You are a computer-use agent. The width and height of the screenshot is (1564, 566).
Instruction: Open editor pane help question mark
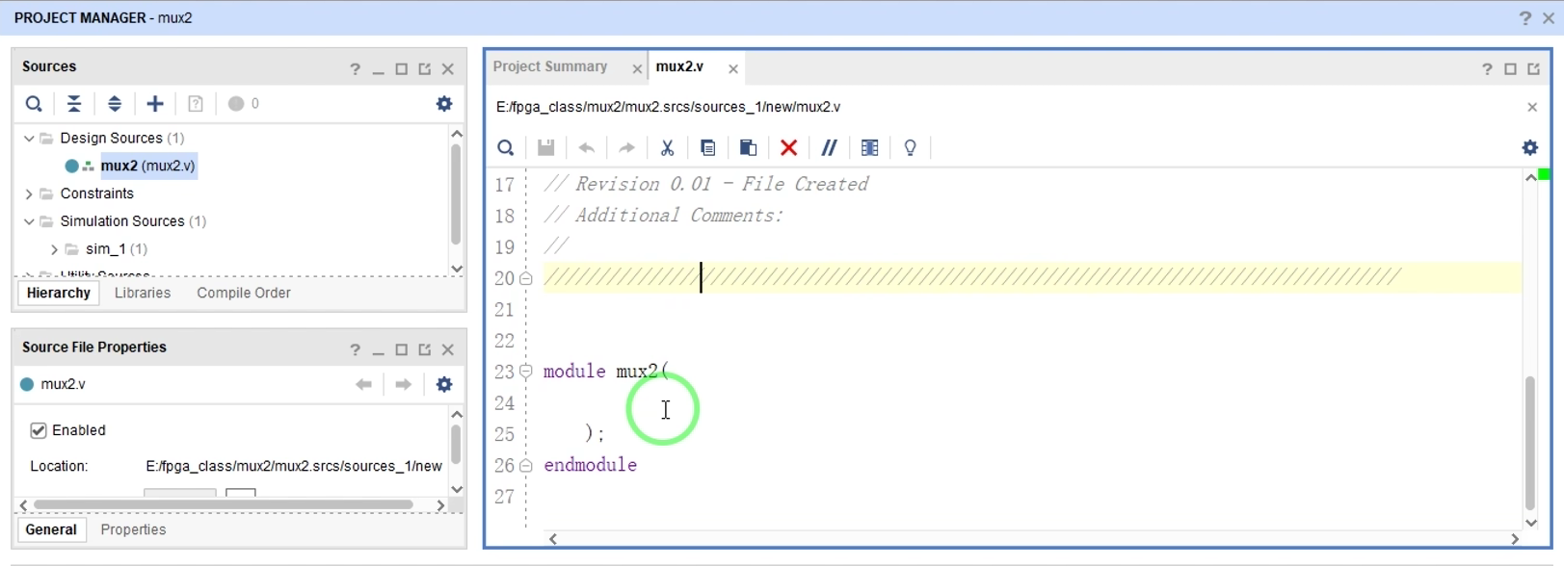point(1487,69)
